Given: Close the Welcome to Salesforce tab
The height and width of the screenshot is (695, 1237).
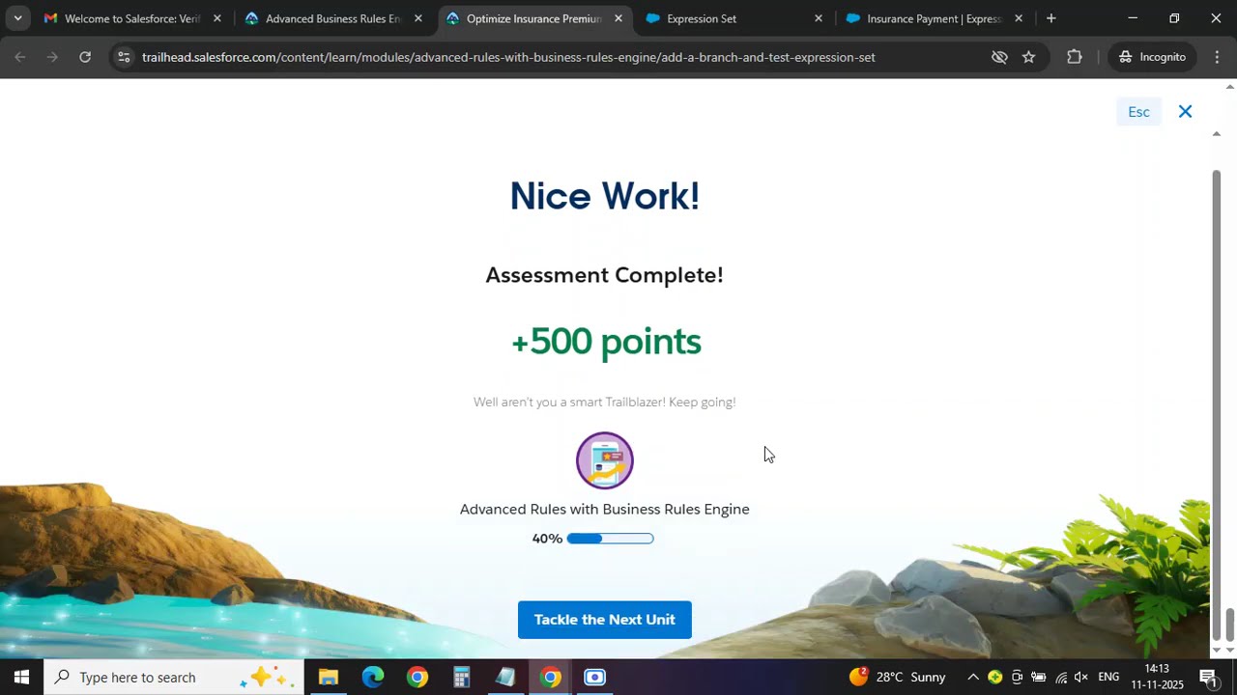Looking at the screenshot, I should pyautogui.click(x=217, y=18).
